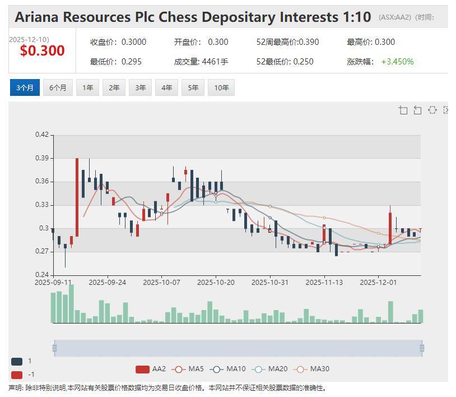456x397 pixels.
Task: Click the 2025-10-07 x-axis date label
Action: [161, 282]
